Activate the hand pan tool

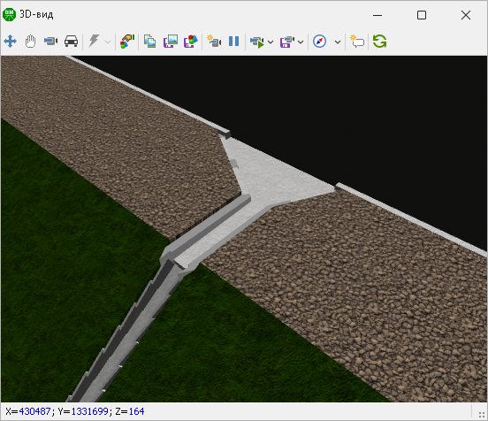point(30,41)
